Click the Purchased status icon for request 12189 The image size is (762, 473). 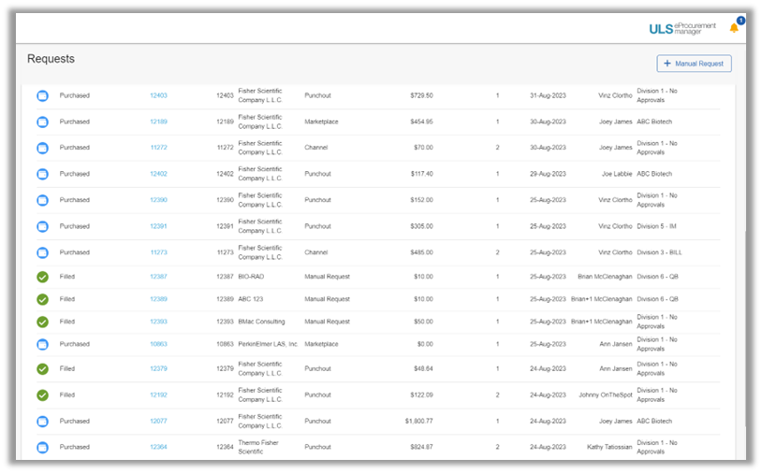pos(42,122)
